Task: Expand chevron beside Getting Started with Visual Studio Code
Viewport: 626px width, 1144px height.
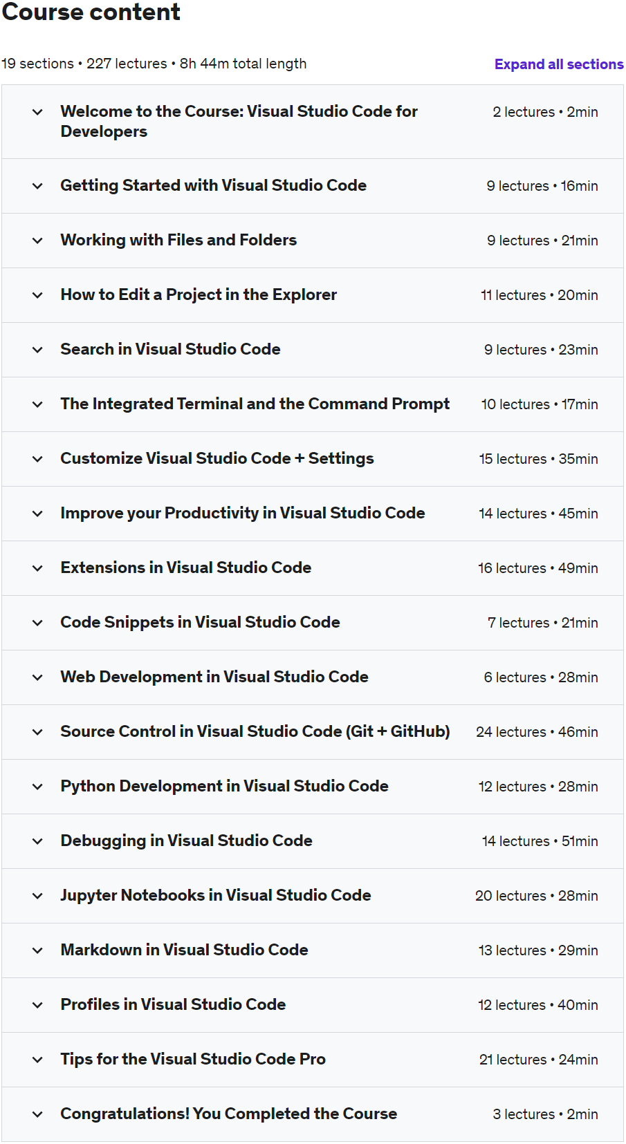Action: [x=37, y=186]
